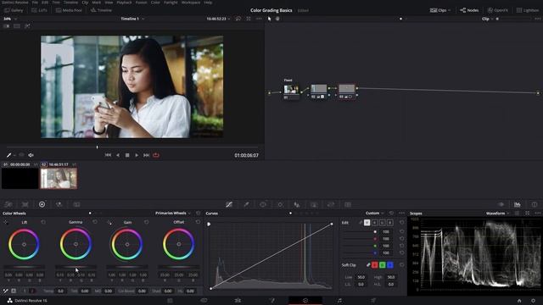Reset the Gamma color wheel

95,222
